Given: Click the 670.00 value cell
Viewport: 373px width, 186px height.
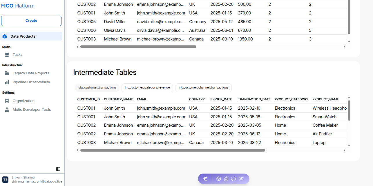Looking at the screenshot, I should click(245, 30).
